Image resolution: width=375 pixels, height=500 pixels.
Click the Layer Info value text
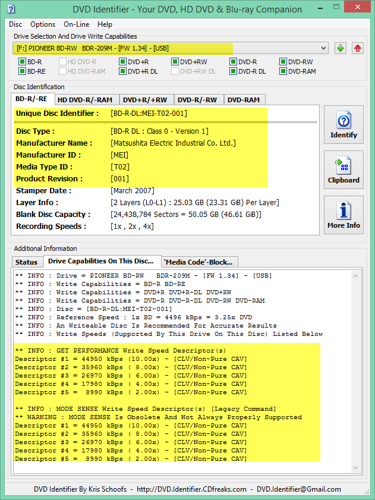click(195, 203)
